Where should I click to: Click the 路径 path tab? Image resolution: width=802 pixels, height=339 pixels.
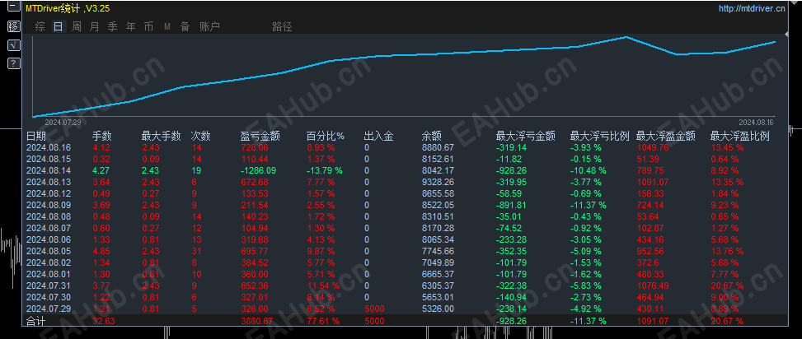pyautogui.click(x=282, y=26)
